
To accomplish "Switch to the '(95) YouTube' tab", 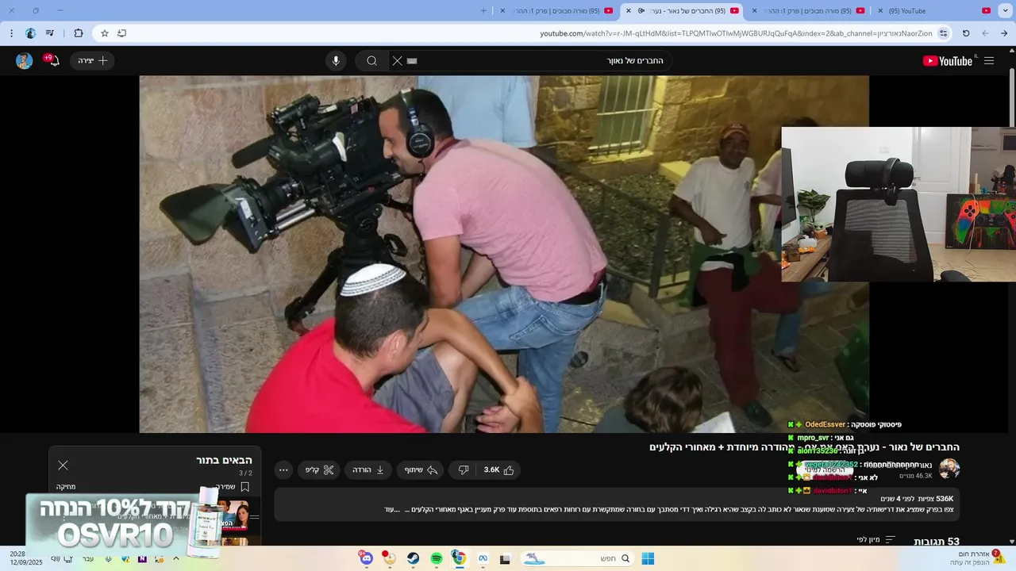I will click(x=933, y=11).
